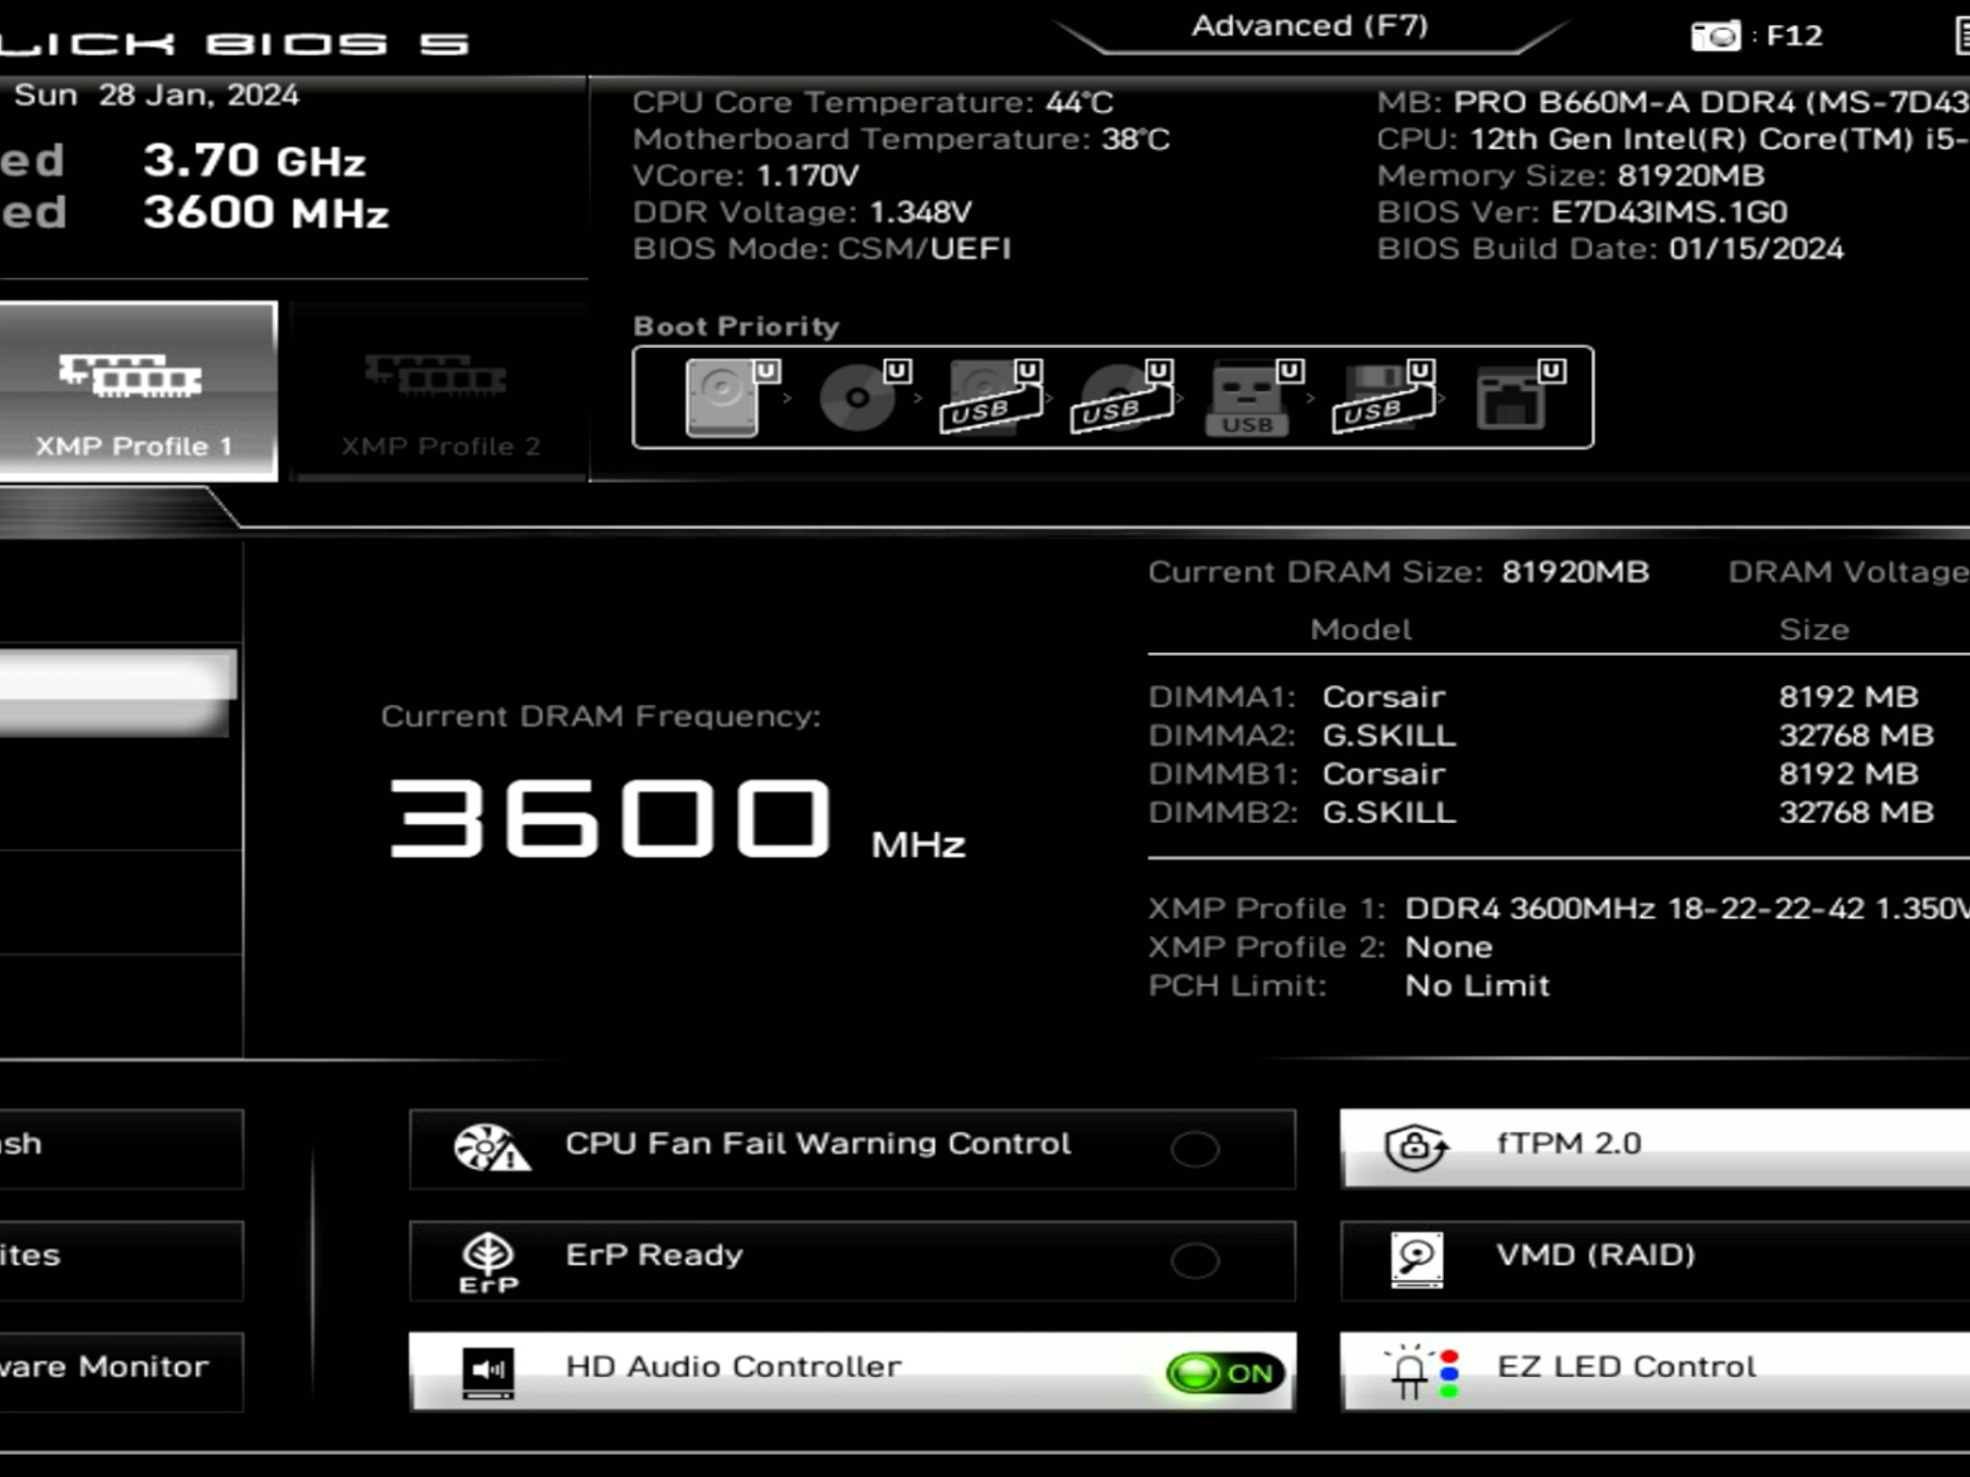
Task: Click the BIOS Ver E7D43IMS.1G0 value
Action: coord(1669,213)
